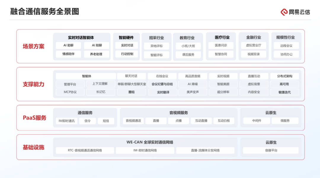The width and height of the screenshot is (320, 178).
Task: Click the 实时翻译 cell
Action: (163, 92)
